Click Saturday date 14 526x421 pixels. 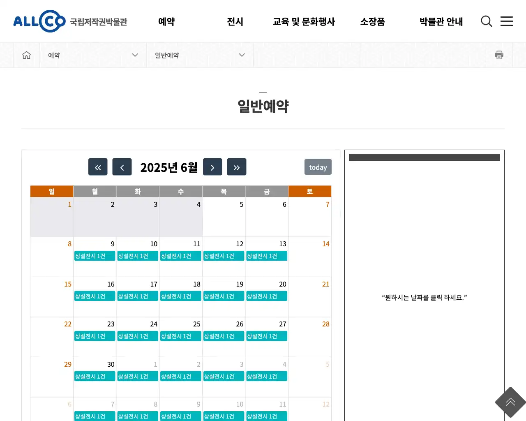tap(326, 244)
